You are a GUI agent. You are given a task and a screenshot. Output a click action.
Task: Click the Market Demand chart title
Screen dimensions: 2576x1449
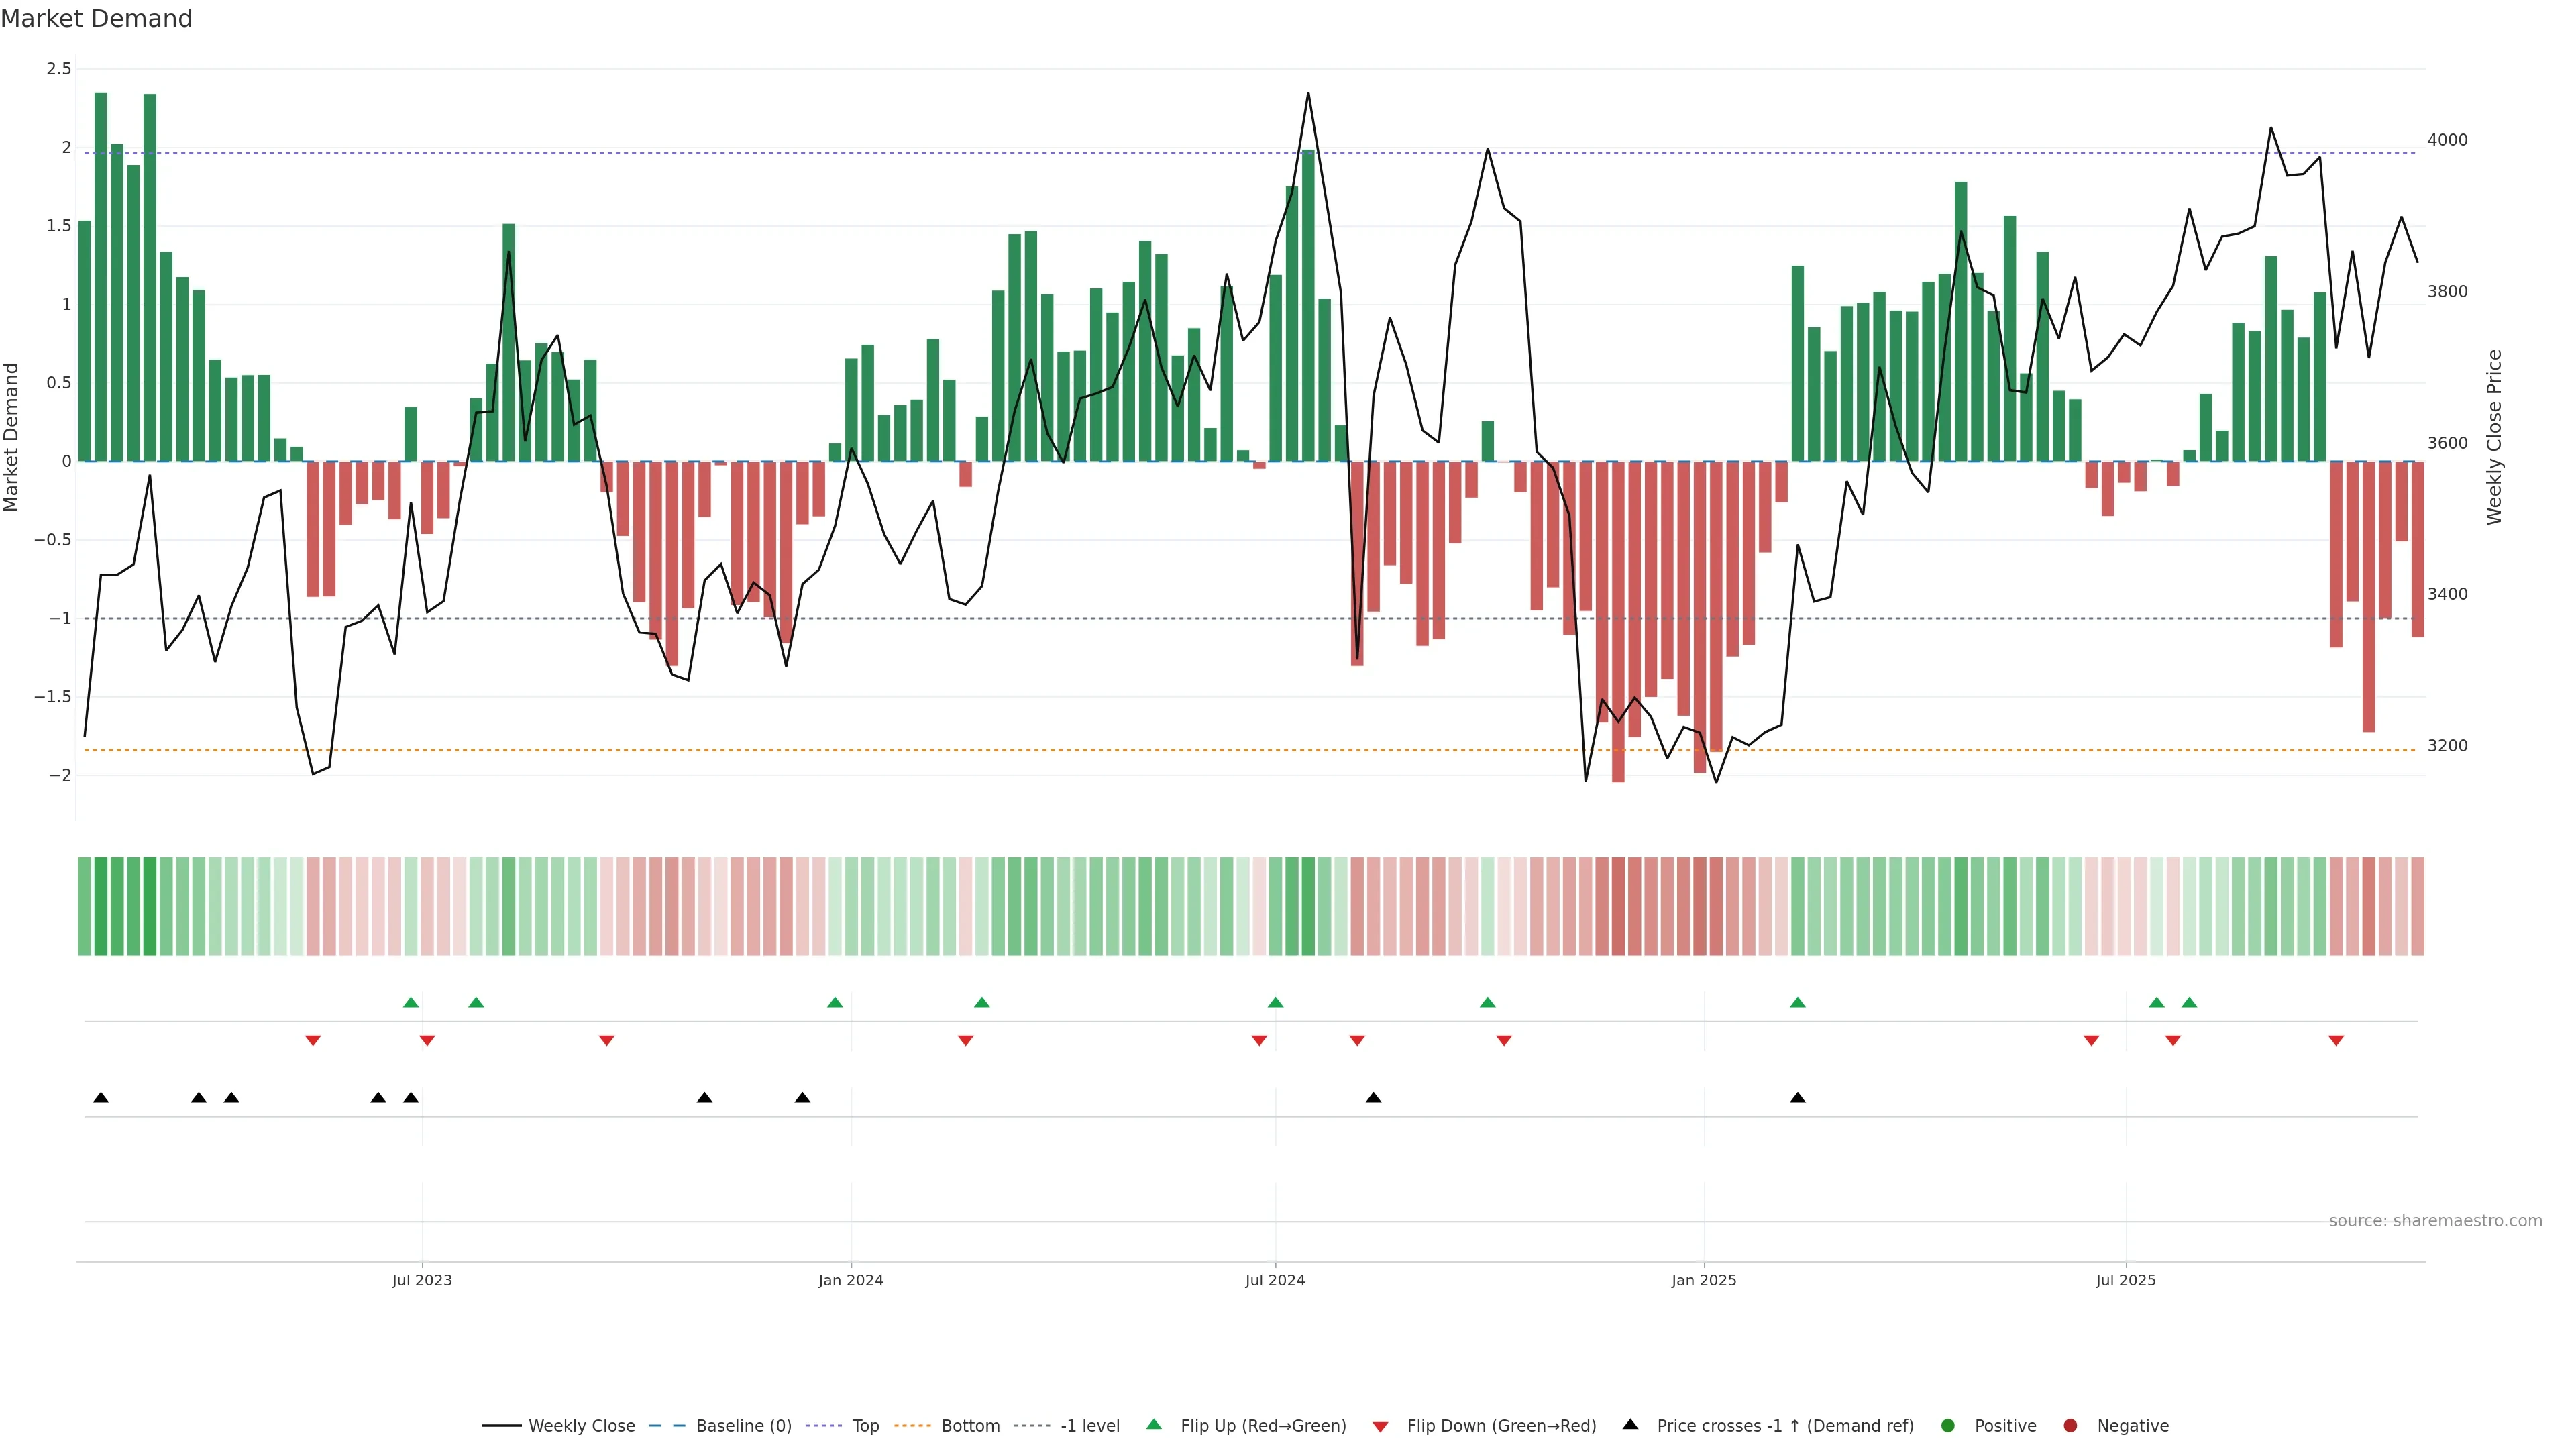97,19
